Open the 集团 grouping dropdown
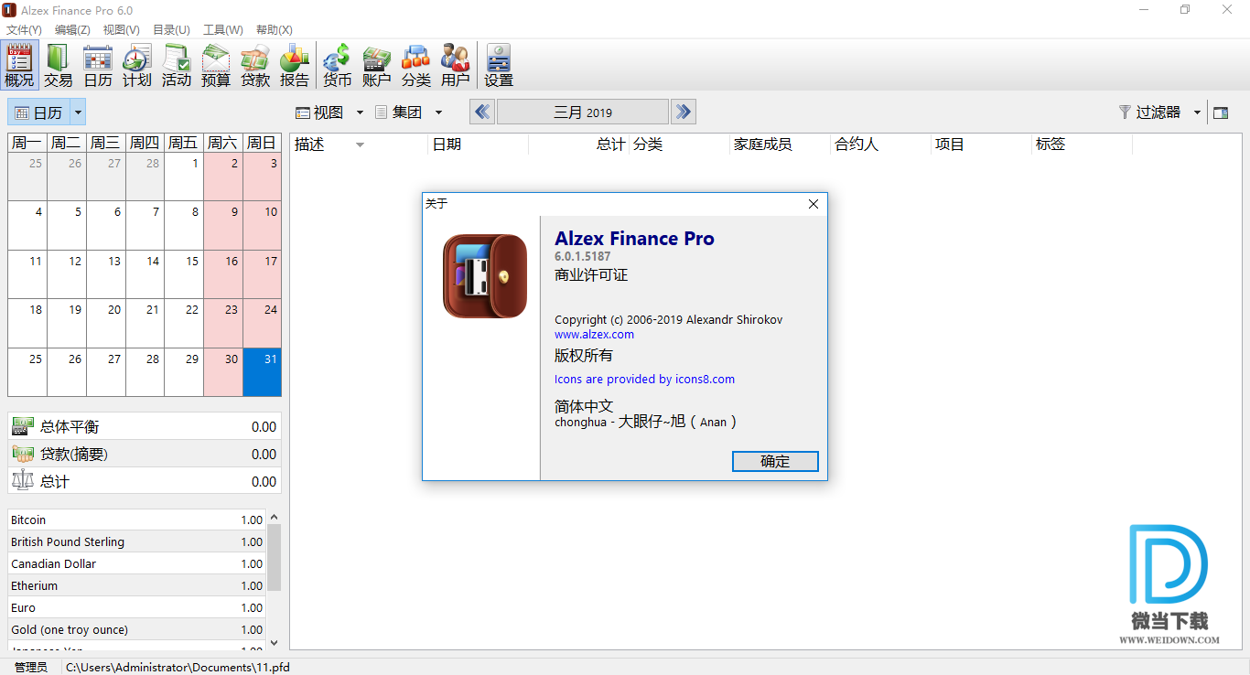This screenshot has width=1250, height=675. click(x=409, y=112)
